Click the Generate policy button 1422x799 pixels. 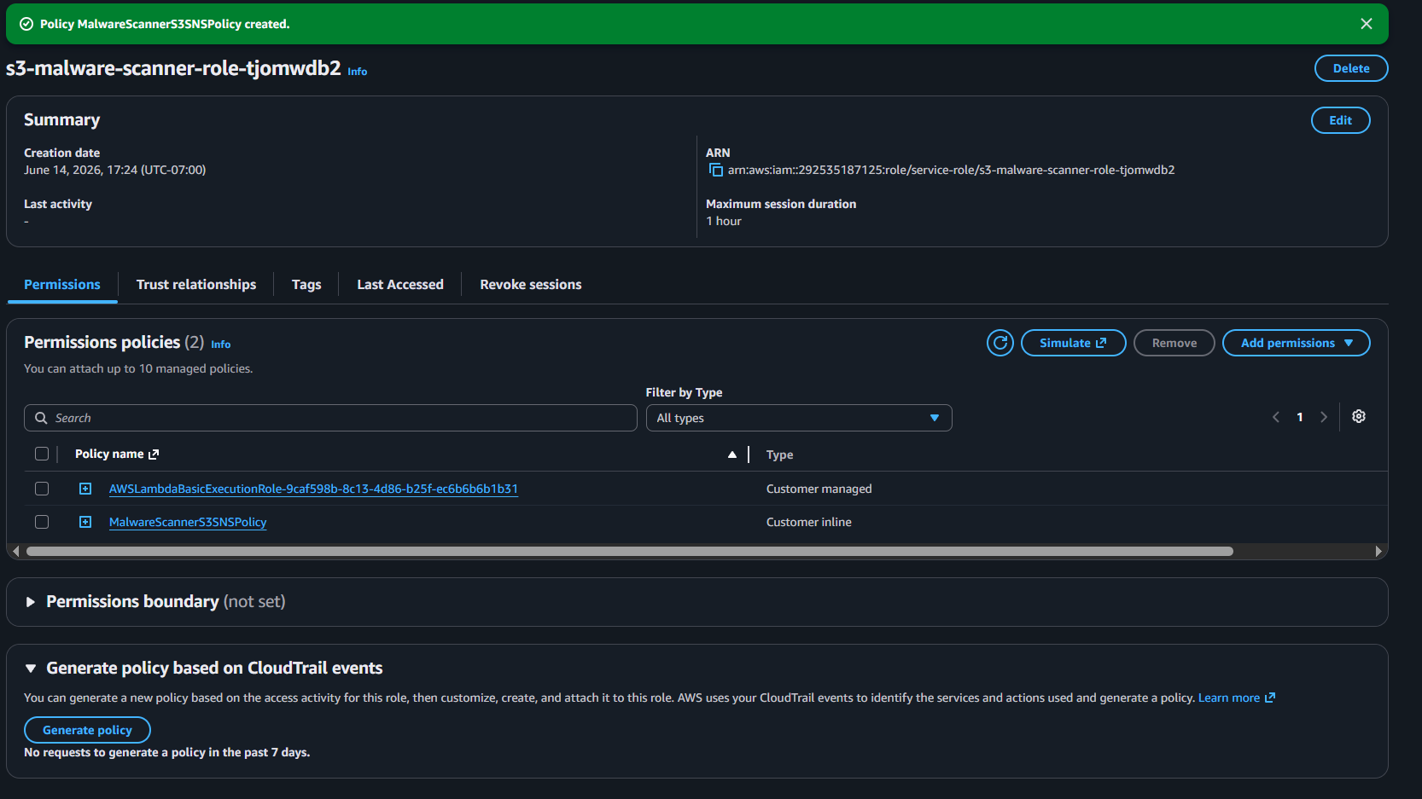tap(87, 730)
